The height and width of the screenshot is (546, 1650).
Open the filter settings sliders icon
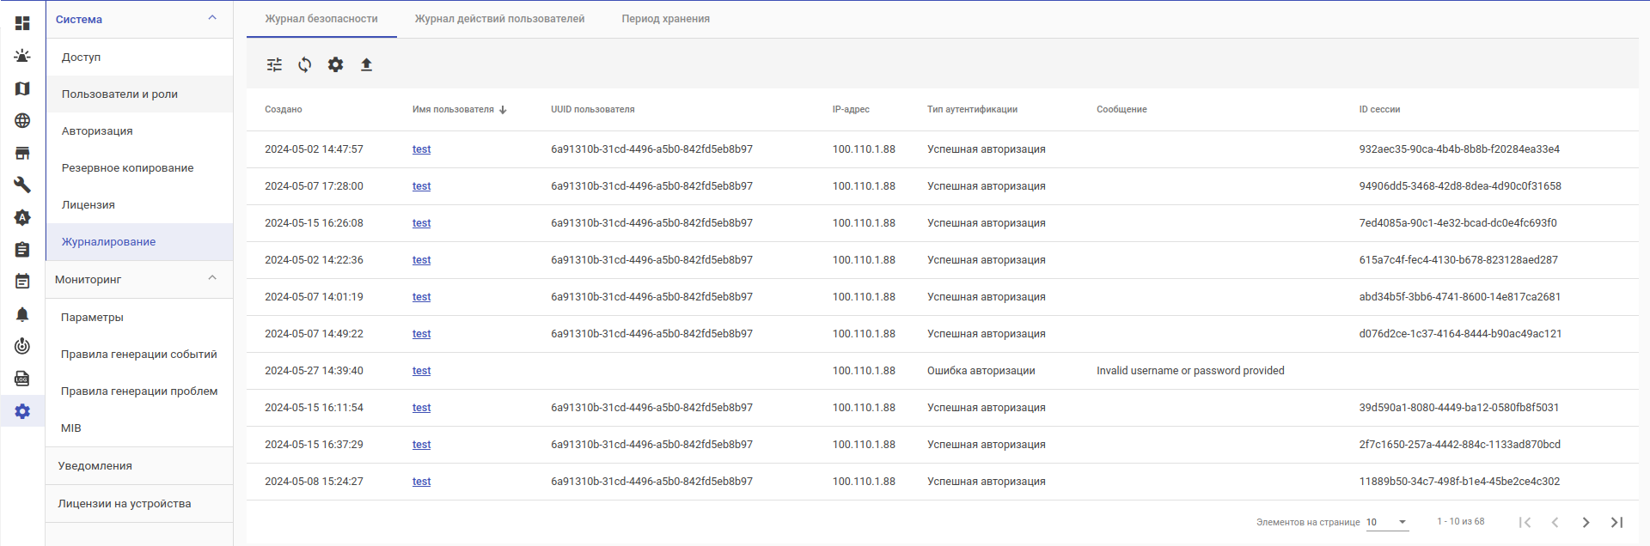pyautogui.click(x=274, y=64)
